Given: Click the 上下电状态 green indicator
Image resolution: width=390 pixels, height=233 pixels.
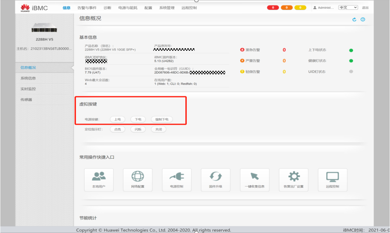Looking at the screenshot, I should (351, 50).
